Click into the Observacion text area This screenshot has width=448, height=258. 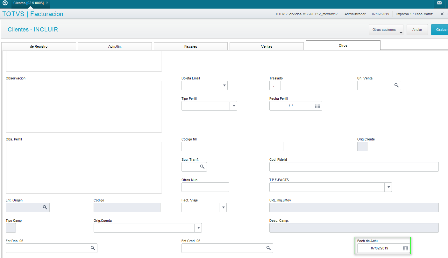coord(84,106)
